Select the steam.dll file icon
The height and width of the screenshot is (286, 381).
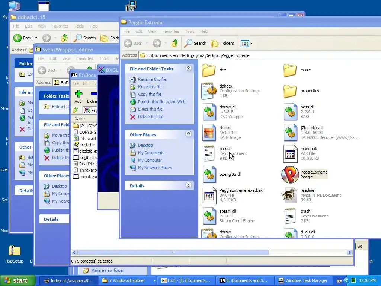click(x=209, y=216)
